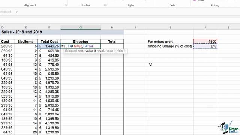Select the cell showing 4,289.35
Viewport: 240px width, 135px height.
[49, 91]
